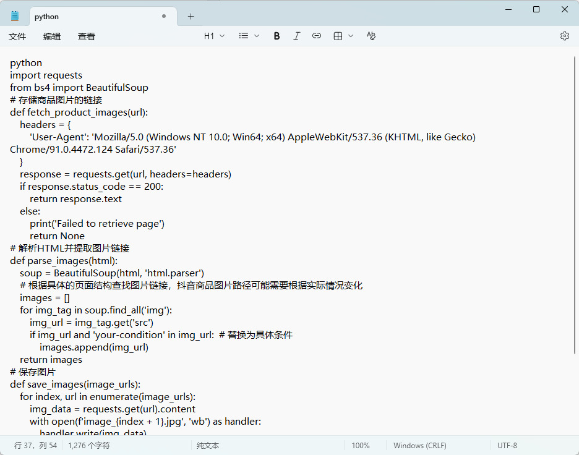The height and width of the screenshot is (455, 579).
Task: Click the 100% zoom level status
Action: (x=361, y=445)
